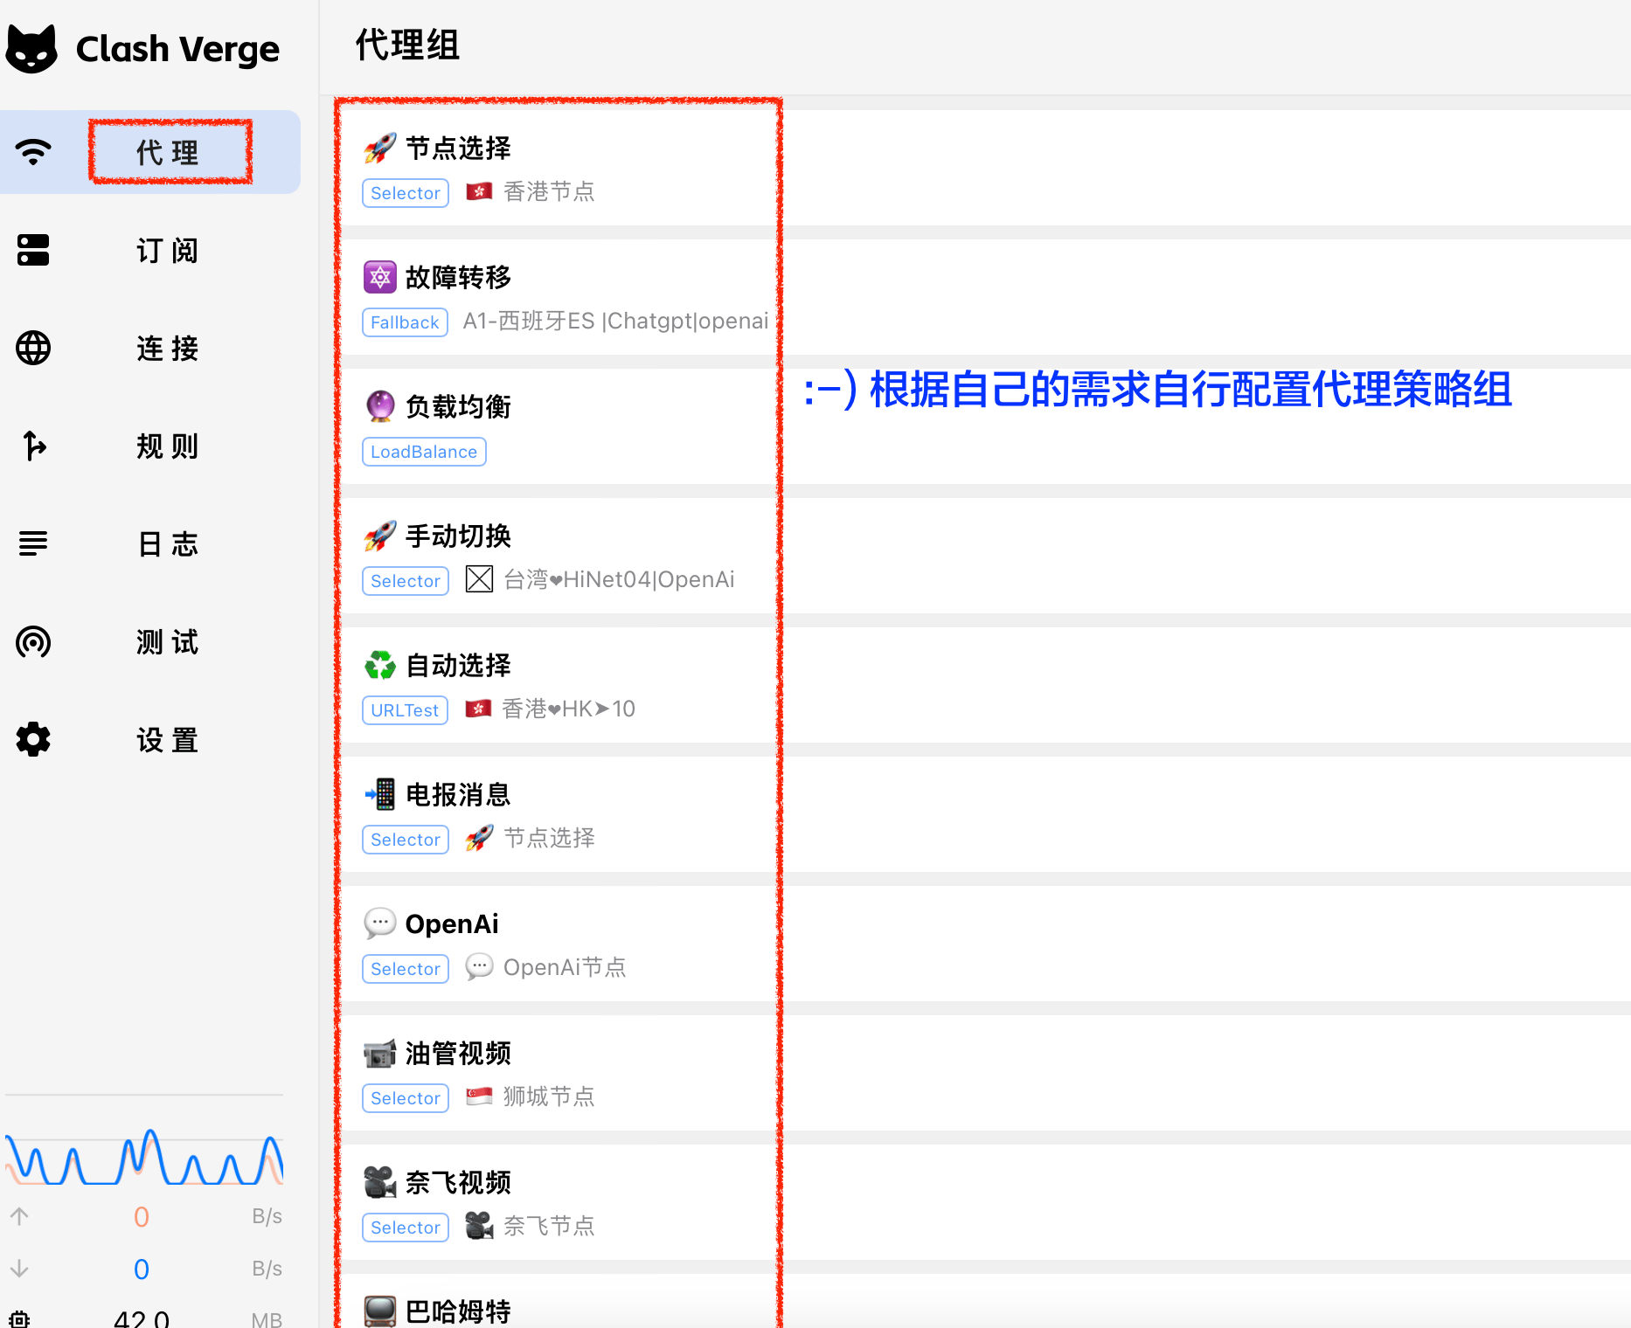Viewport: 1631px width, 1328px height.
Task: Click the 节点选择 text under 电报消息
Action: [x=549, y=838]
